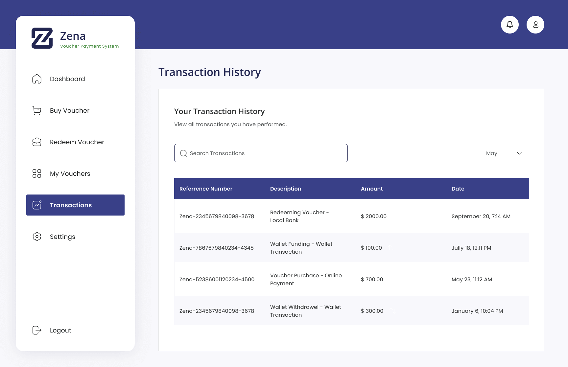
Task: Click the date May 23, 11:12 AM
Action: [472, 279]
